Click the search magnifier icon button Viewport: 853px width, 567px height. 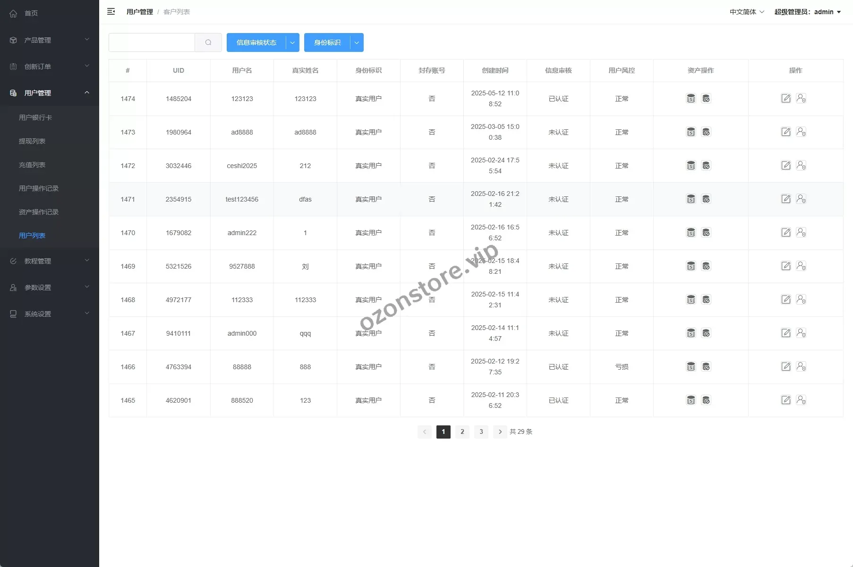pyautogui.click(x=208, y=42)
